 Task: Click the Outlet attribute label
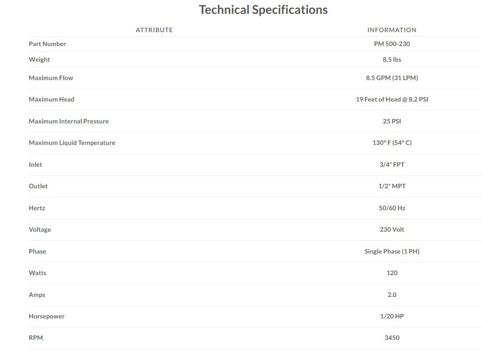(x=38, y=186)
